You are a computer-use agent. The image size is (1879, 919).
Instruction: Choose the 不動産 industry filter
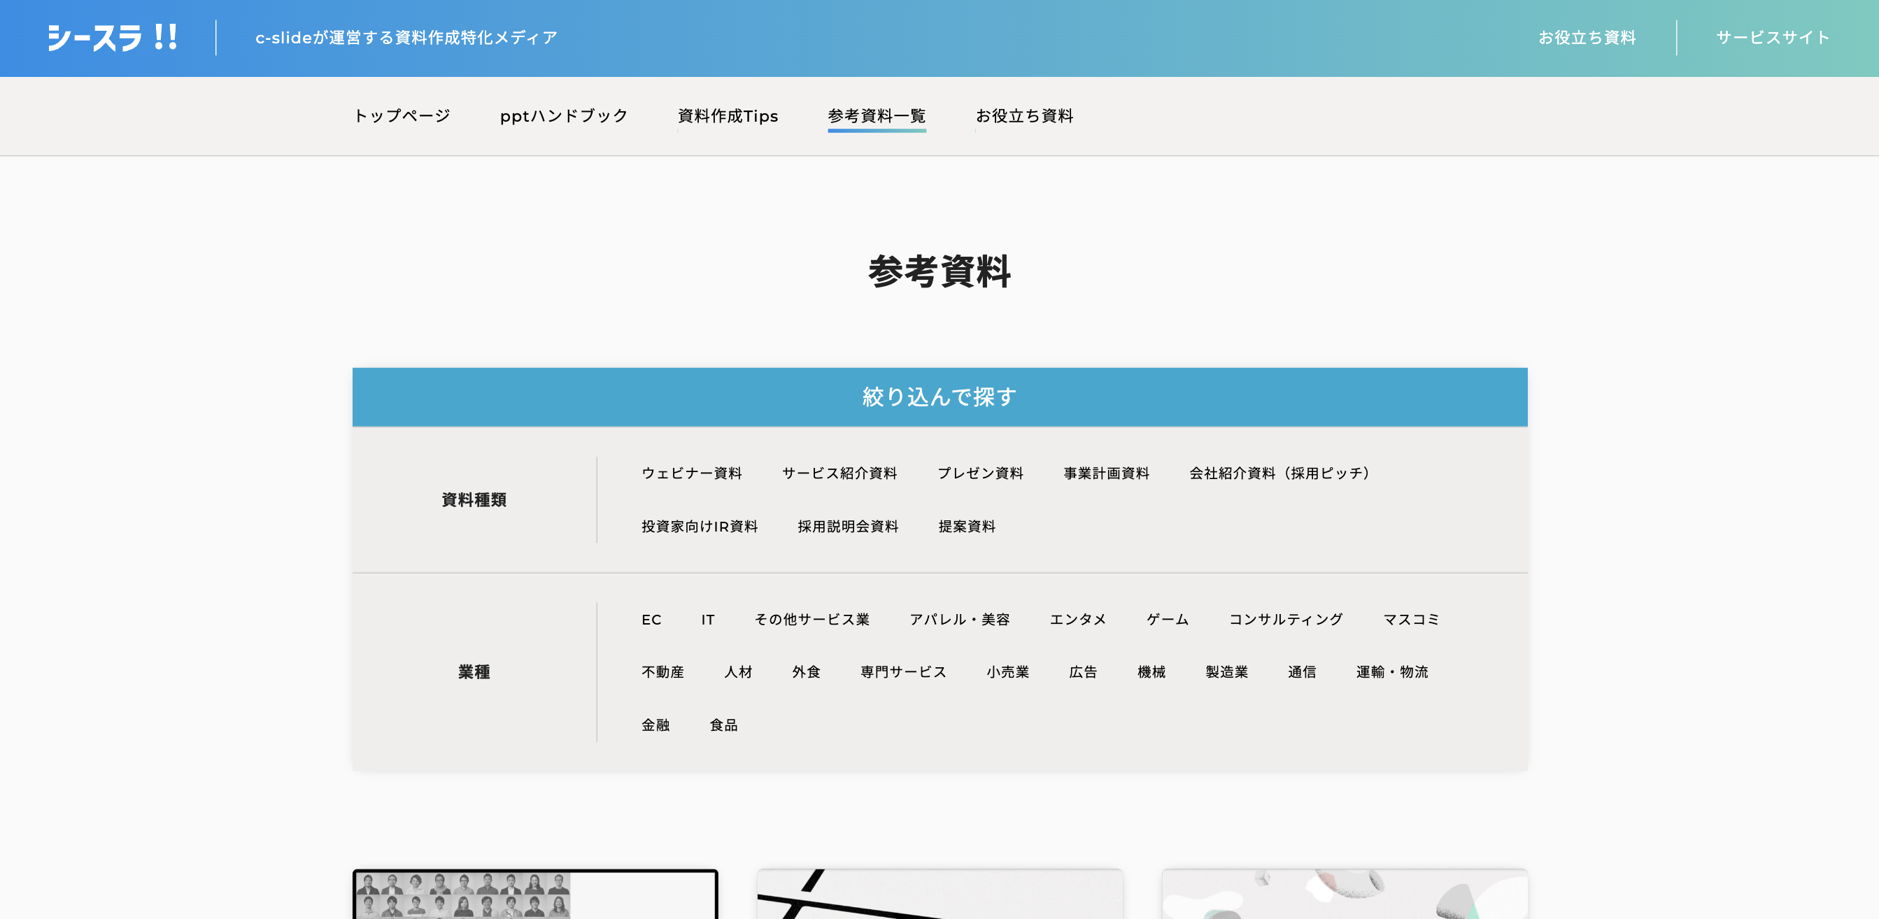(662, 671)
